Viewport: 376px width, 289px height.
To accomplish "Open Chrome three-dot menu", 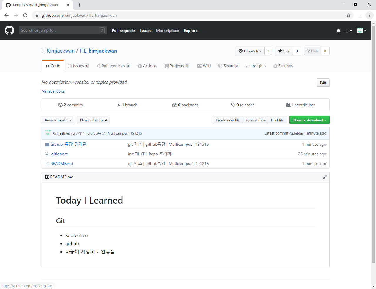I will pyautogui.click(x=370, y=15).
